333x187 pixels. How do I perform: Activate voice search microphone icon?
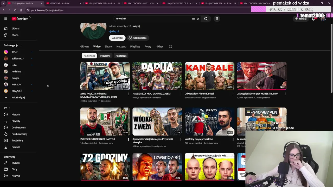pyautogui.click(x=217, y=19)
